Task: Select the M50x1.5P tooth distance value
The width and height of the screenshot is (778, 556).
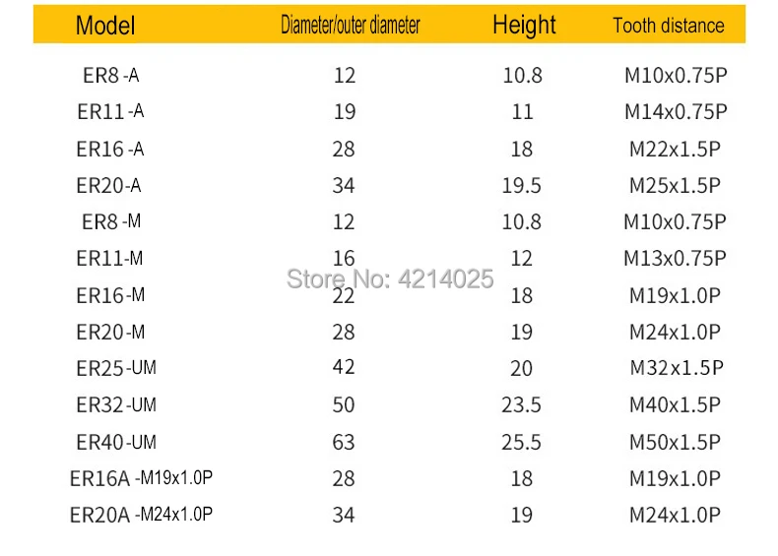Action: pos(675,442)
